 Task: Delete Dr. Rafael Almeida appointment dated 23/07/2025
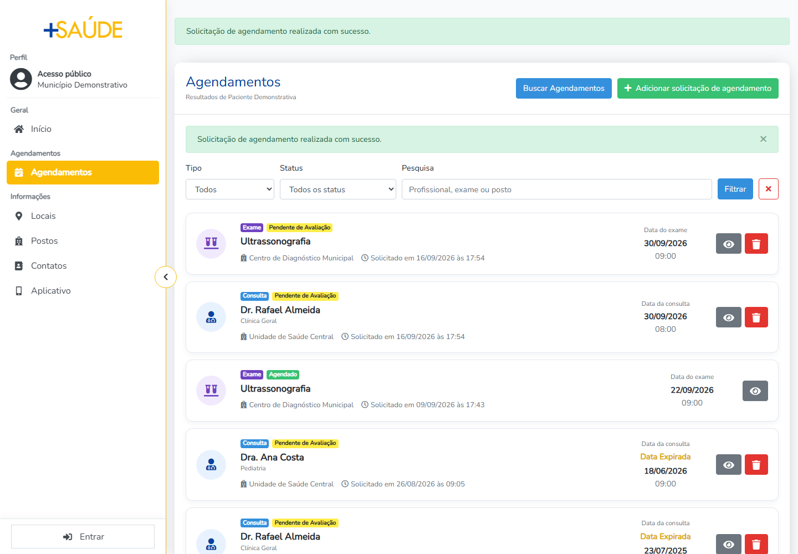click(756, 544)
